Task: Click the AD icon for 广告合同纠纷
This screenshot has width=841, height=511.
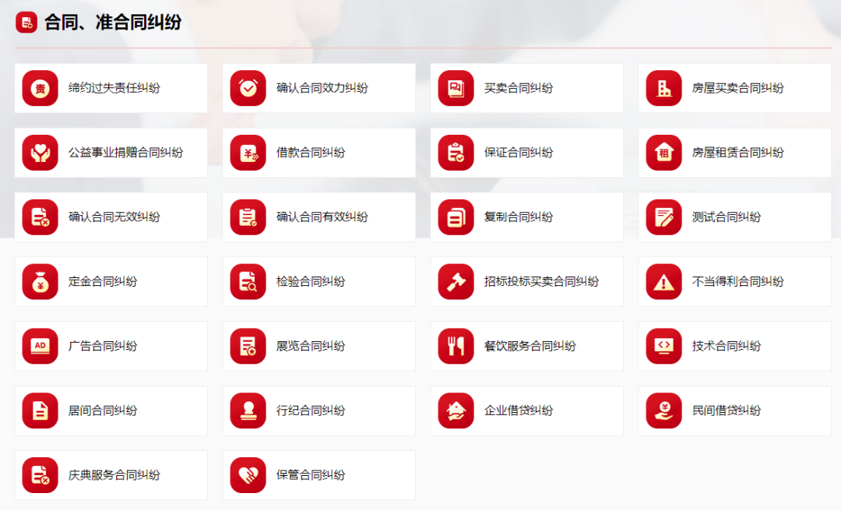Action: 40,346
